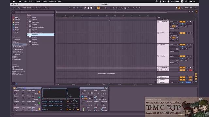Click the Operator Filter Freq knob
This screenshot has height=117, width=209.
[95, 98]
